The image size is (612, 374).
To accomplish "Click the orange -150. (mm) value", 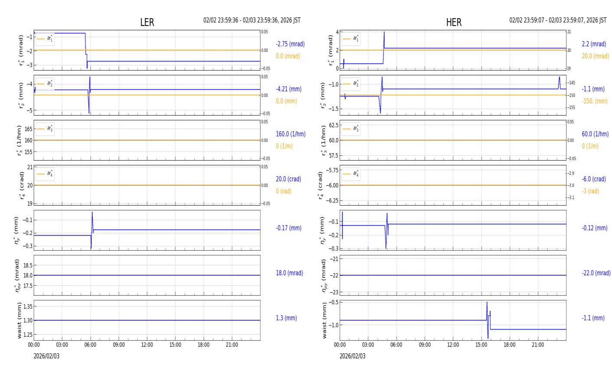I will pos(595,101).
